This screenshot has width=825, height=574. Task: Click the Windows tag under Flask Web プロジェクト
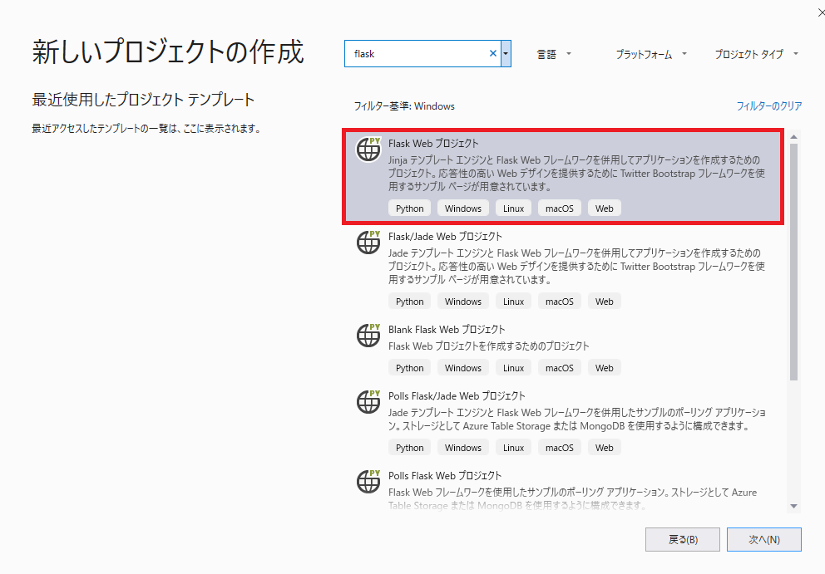(x=463, y=209)
